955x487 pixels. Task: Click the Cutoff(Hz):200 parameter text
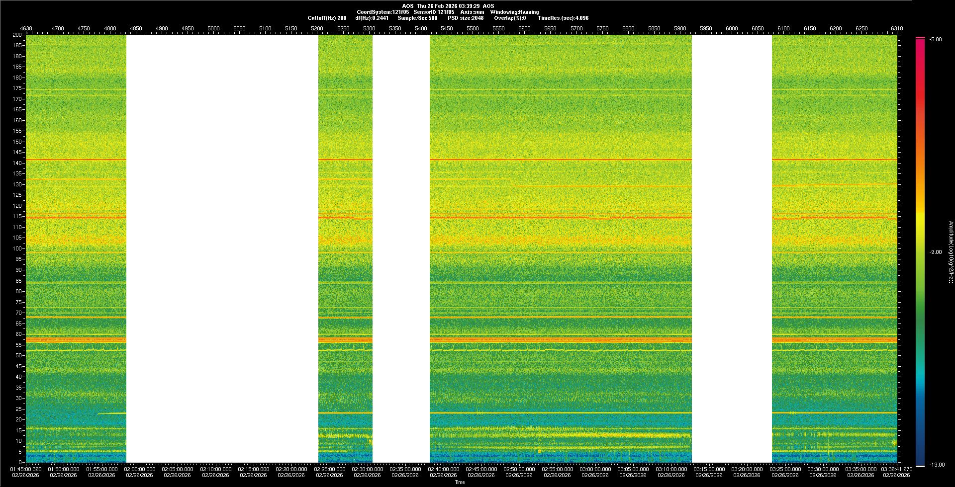point(327,18)
